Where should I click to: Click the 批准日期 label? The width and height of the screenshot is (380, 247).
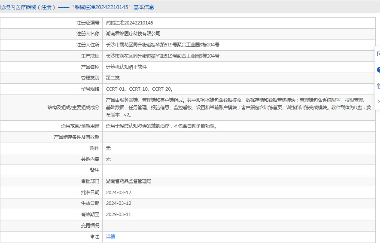click(90, 192)
